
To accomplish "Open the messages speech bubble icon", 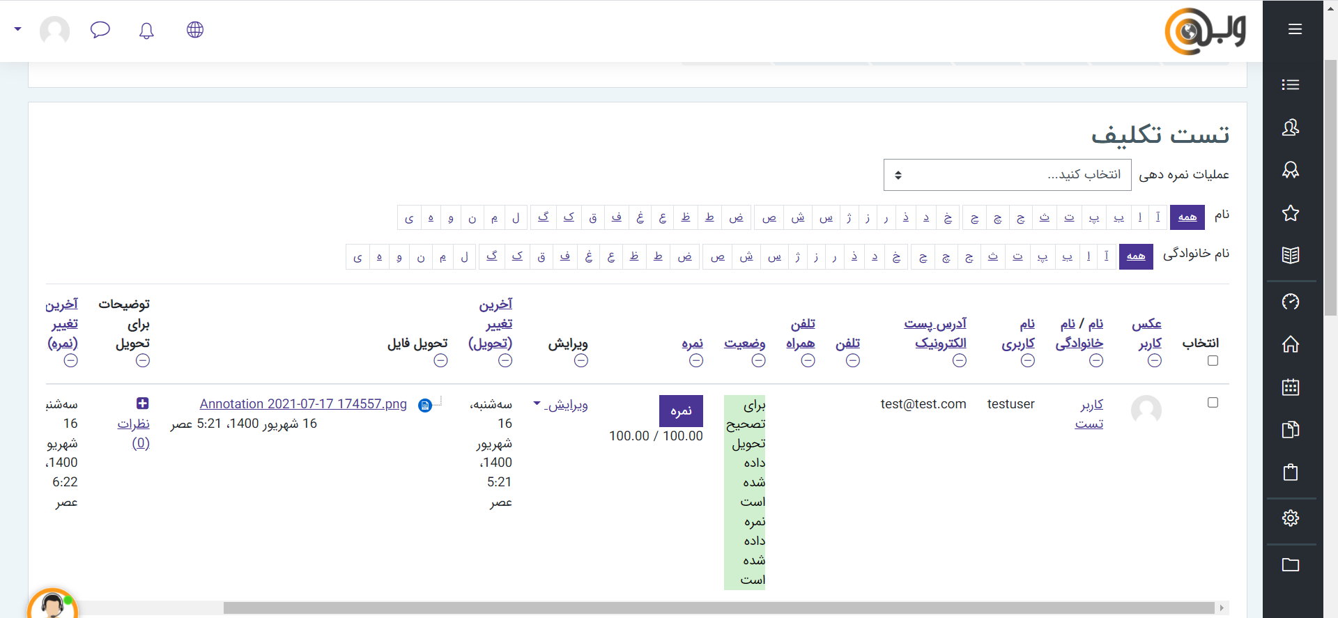I will tap(100, 30).
